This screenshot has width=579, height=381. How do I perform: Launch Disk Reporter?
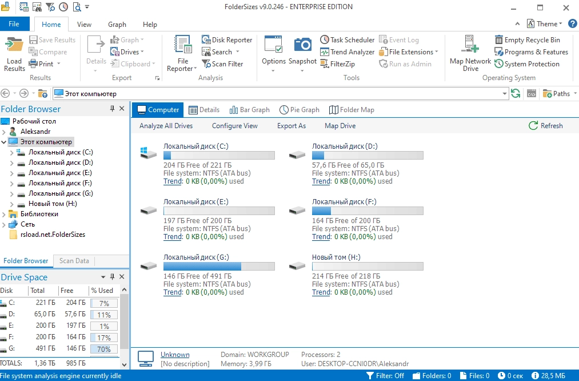pyautogui.click(x=227, y=40)
